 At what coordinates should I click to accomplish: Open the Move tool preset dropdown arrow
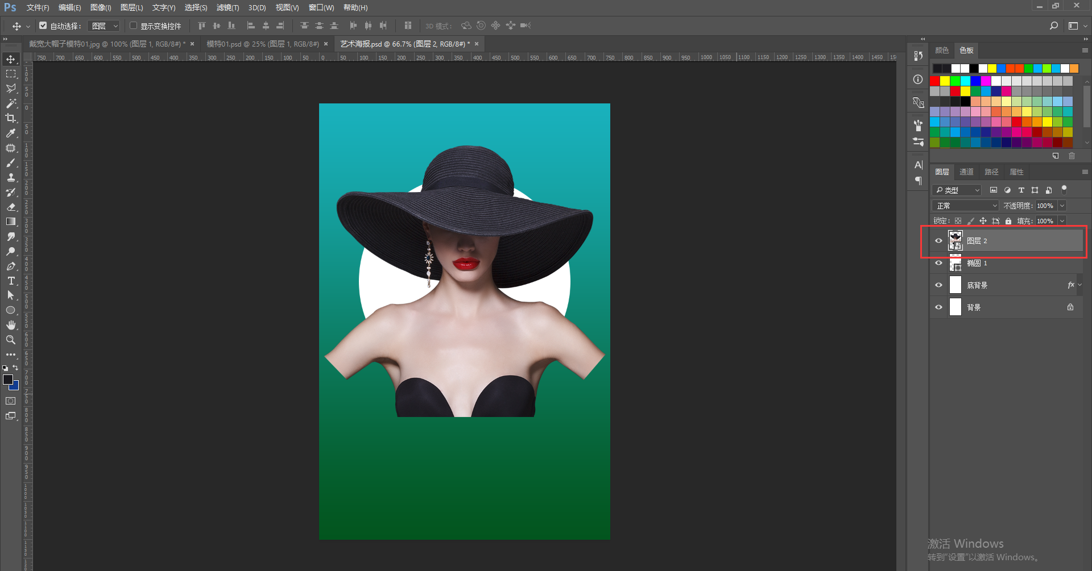pyautogui.click(x=28, y=26)
